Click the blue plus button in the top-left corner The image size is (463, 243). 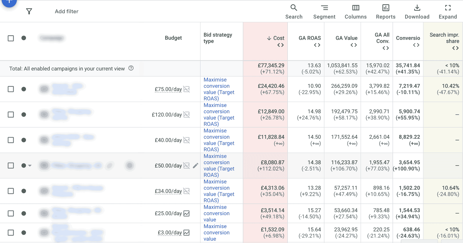[9, 2]
